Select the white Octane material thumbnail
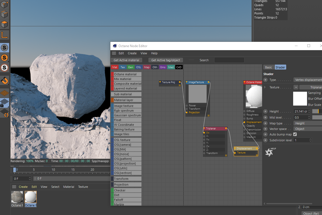The height and width of the screenshot is (215, 322). [x=31, y=197]
